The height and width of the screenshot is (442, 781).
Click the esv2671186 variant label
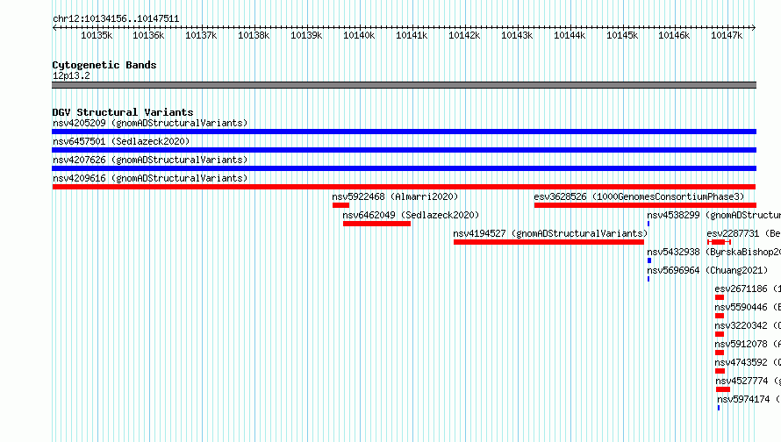748,289
